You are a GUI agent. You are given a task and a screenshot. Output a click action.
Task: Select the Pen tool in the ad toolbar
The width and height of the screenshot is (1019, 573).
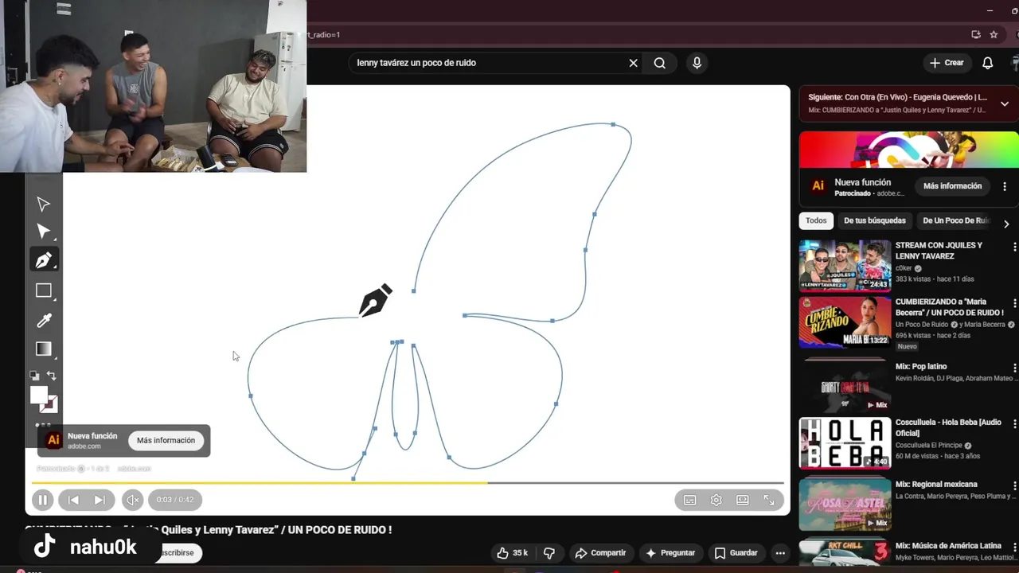[x=44, y=260]
